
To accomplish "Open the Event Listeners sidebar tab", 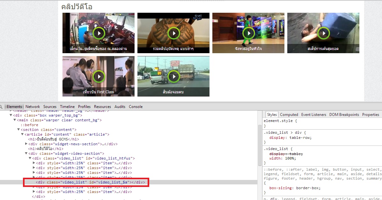I will pos(313,115).
